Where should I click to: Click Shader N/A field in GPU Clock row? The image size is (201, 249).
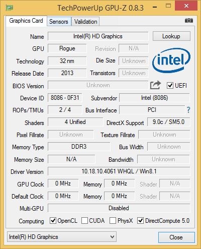[175, 183]
